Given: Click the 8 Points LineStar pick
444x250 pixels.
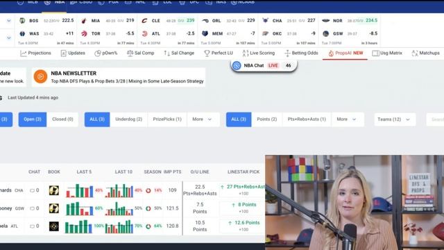Looking at the screenshot, I should (x=244, y=208).
